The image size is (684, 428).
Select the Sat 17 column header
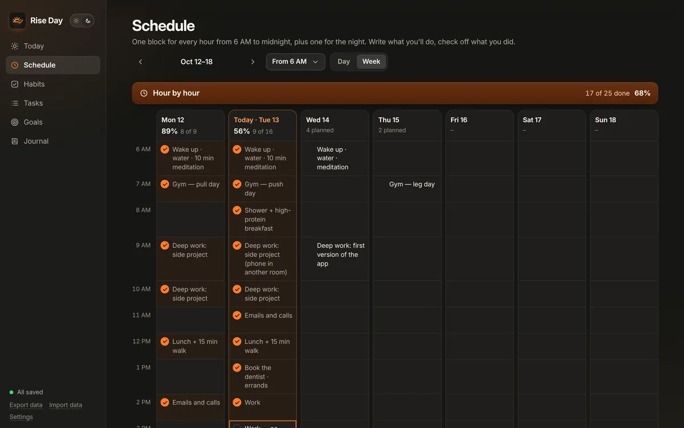point(552,125)
